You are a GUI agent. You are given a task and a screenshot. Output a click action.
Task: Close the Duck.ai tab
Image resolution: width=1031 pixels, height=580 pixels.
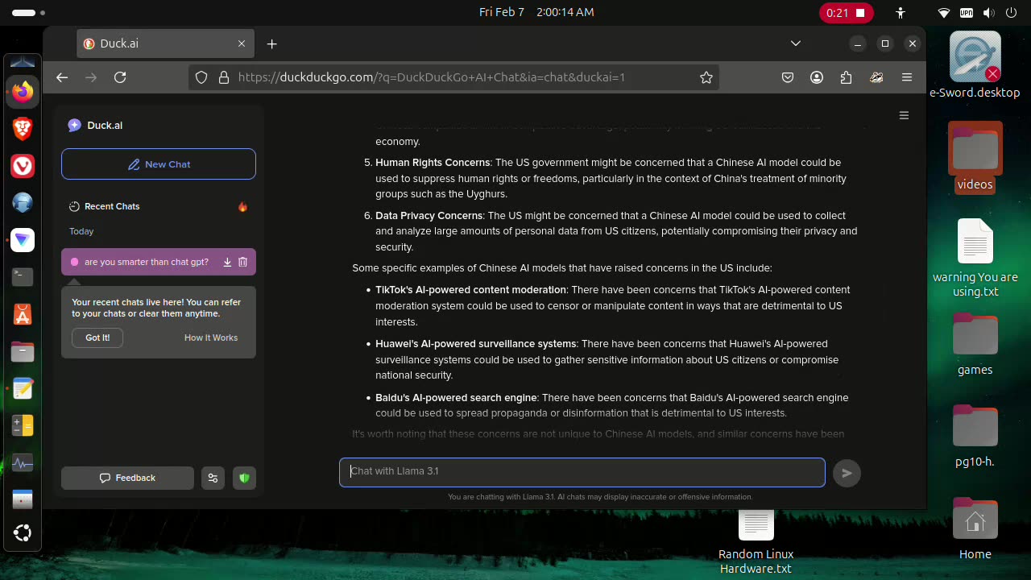[x=241, y=43]
